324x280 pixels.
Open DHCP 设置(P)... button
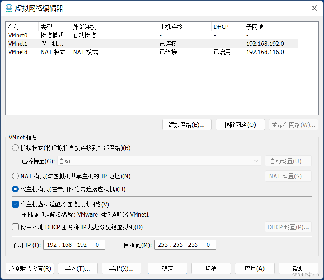pyautogui.click(x=288, y=227)
